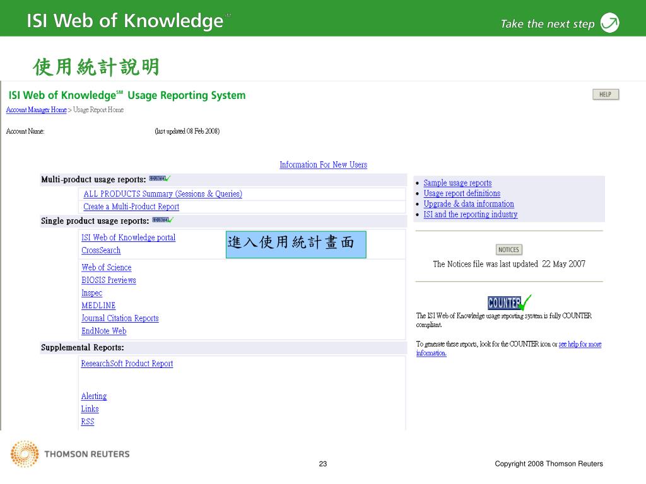
Task: Click the Notices file was last updated text
Action: coord(509,264)
